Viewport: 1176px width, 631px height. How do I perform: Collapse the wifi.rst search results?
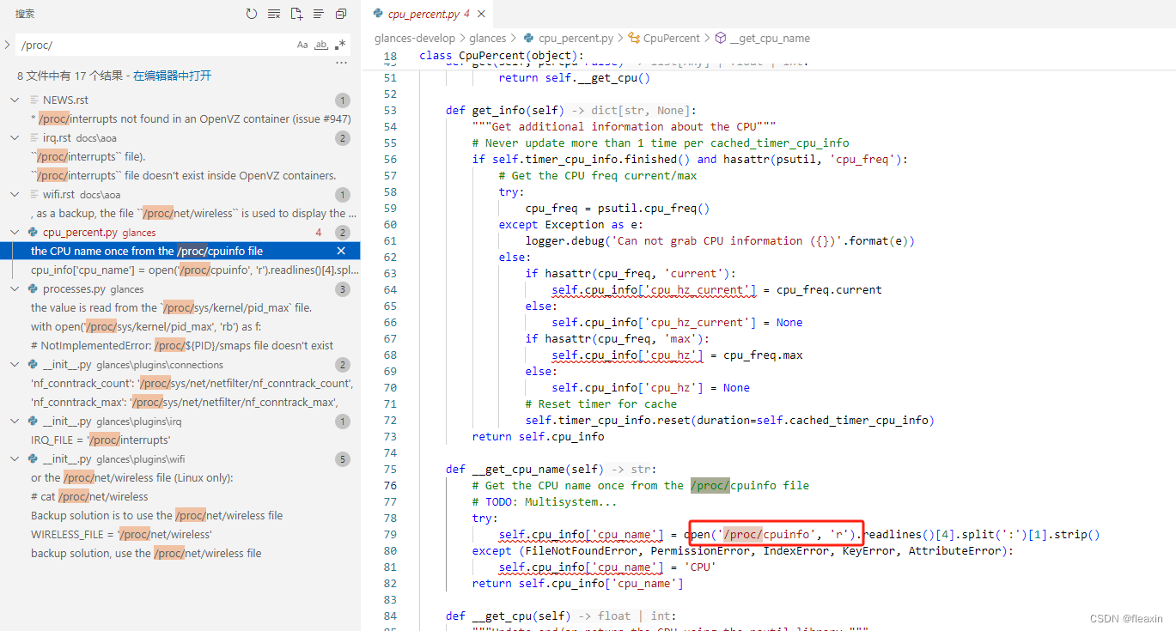point(14,192)
